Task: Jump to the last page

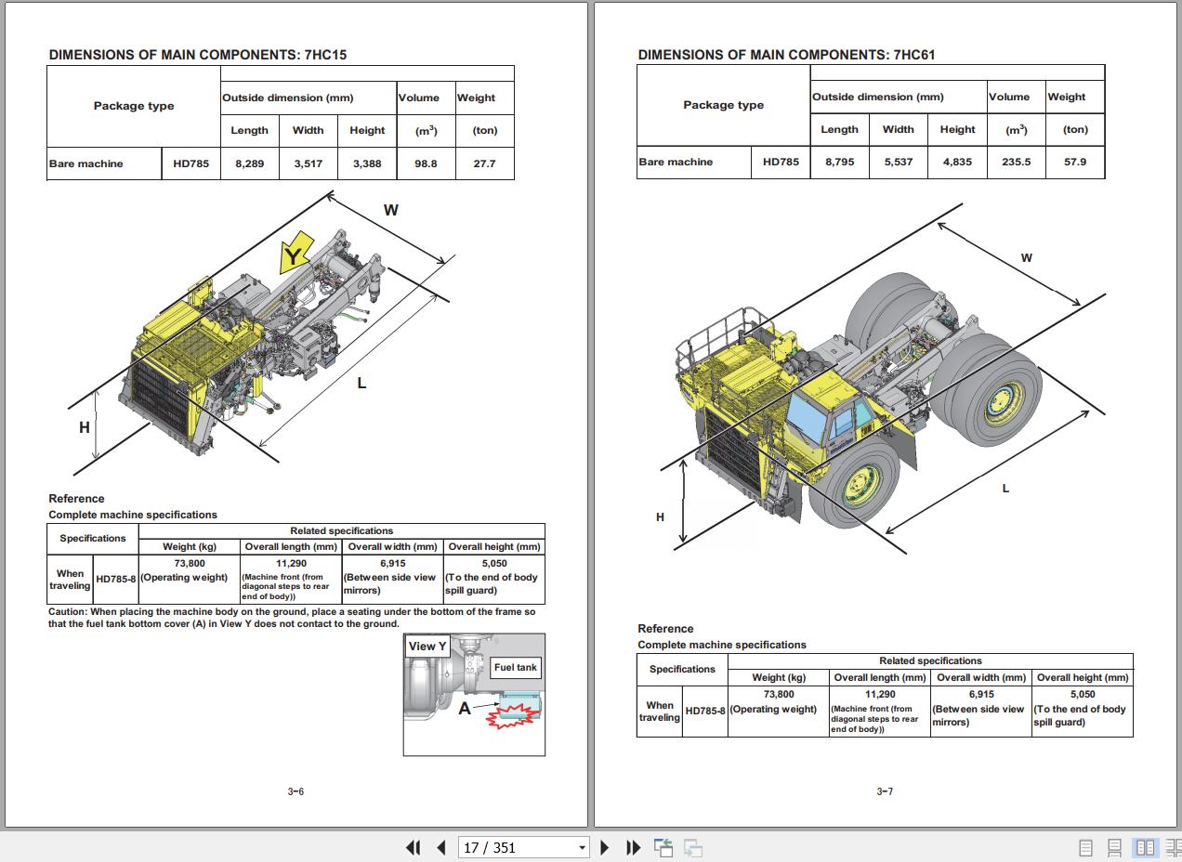Action: [633, 847]
